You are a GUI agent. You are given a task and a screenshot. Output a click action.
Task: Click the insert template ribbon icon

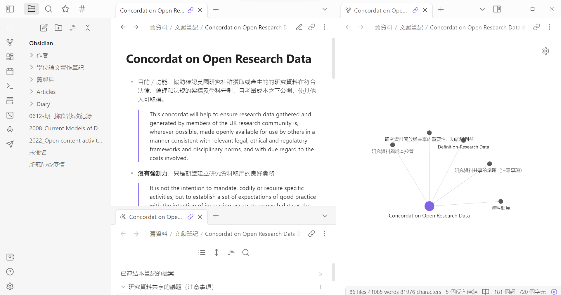pyautogui.click(x=10, y=101)
